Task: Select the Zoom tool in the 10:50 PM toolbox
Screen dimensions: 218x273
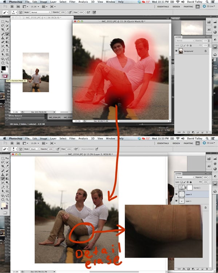Action: (7, 199)
